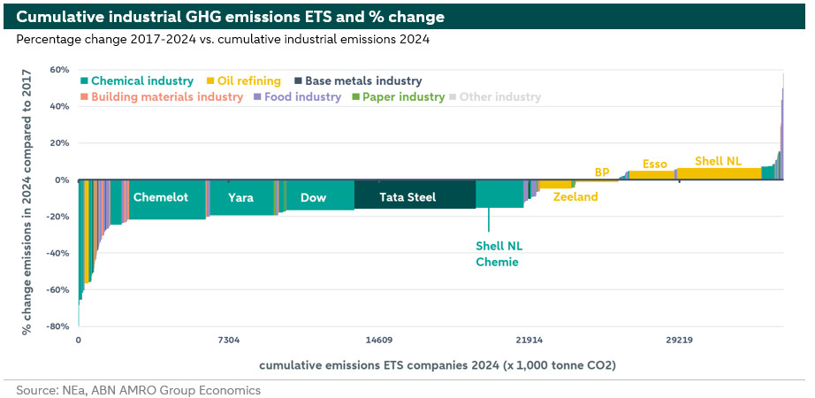815x398 pixels.
Task: Select the Other industry legend label
Action: tap(500, 96)
